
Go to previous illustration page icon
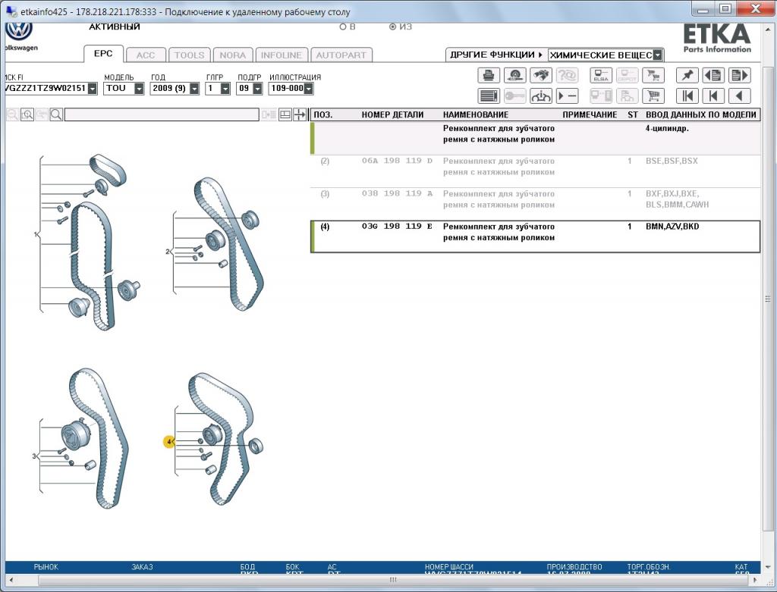[x=713, y=75]
